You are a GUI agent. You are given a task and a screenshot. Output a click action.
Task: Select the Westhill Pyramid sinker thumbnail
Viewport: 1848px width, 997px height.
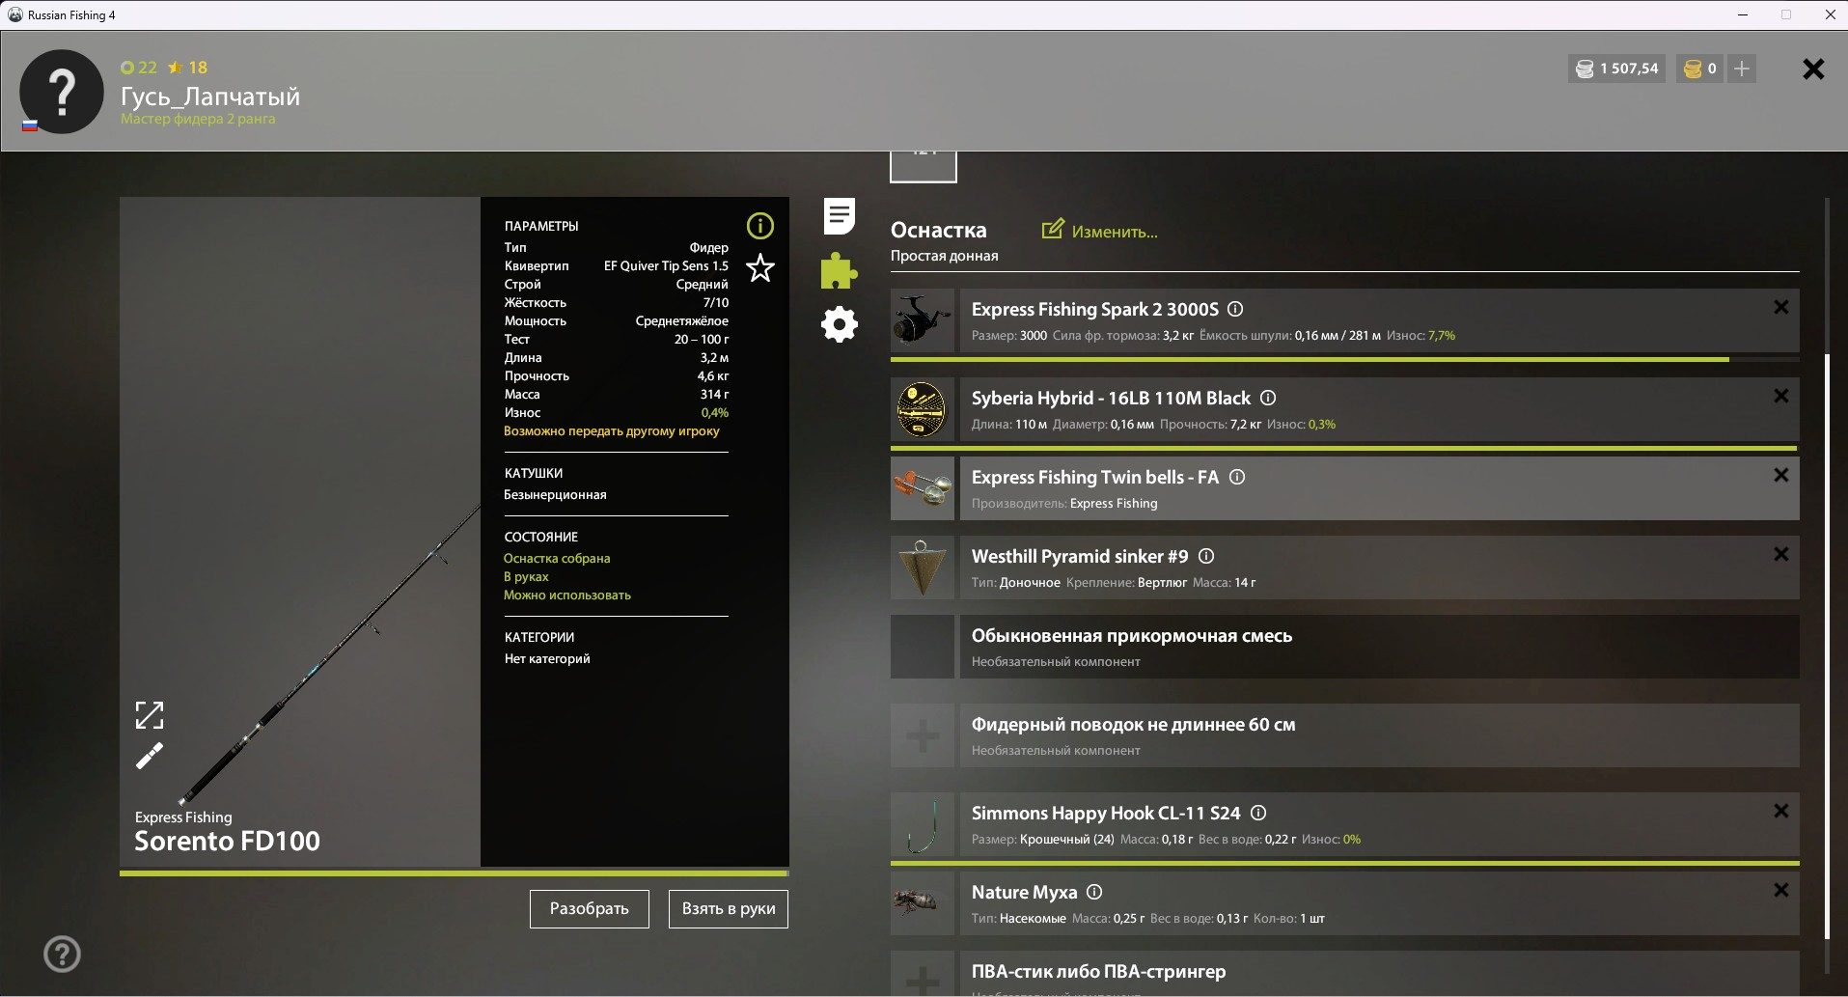[x=923, y=568]
